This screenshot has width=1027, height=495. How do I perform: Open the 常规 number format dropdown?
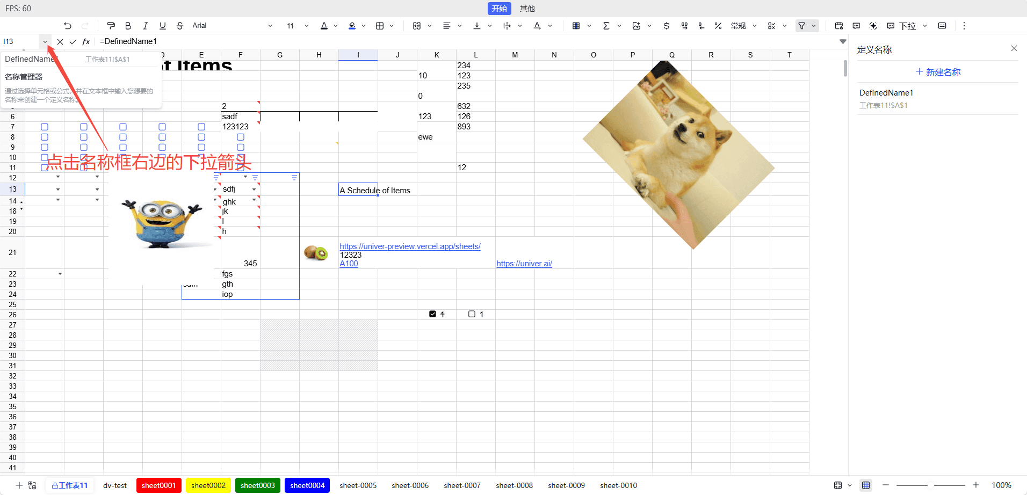tap(743, 26)
